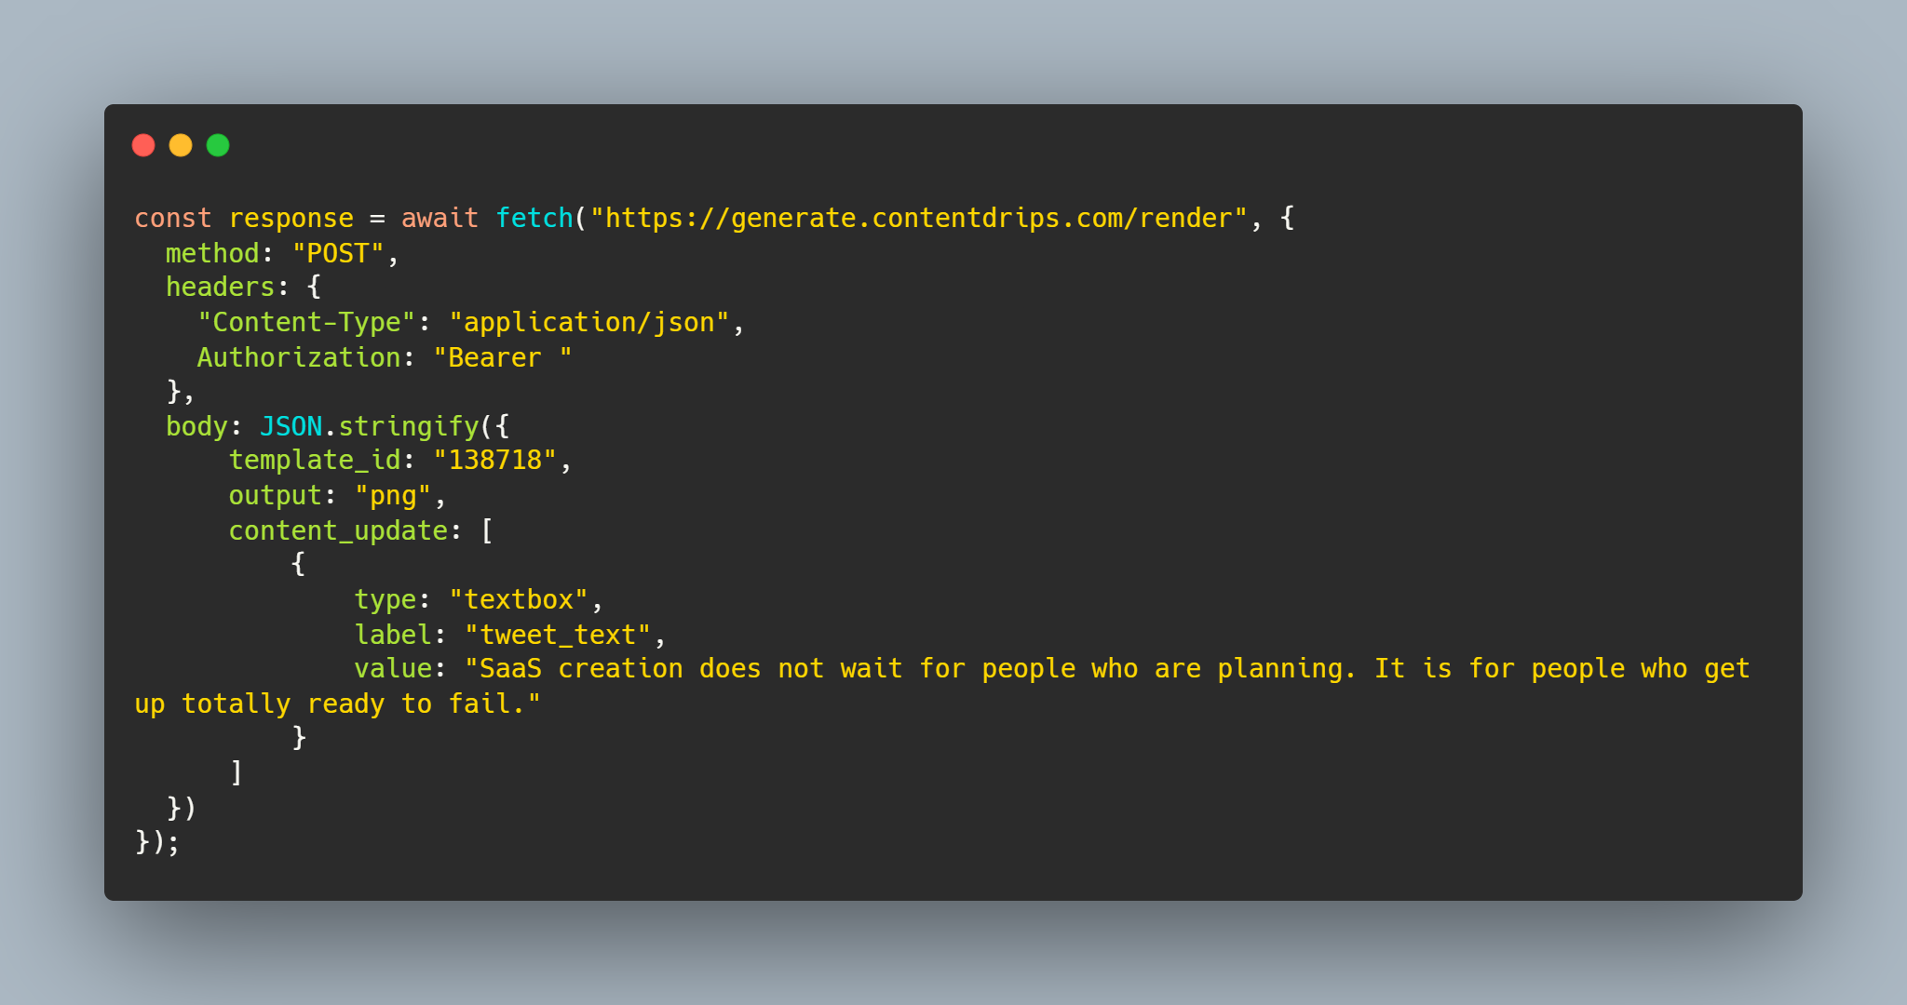The image size is (1907, 1005).
Task: Click the JSON.stringify call
Action: (x=369, y=426)
